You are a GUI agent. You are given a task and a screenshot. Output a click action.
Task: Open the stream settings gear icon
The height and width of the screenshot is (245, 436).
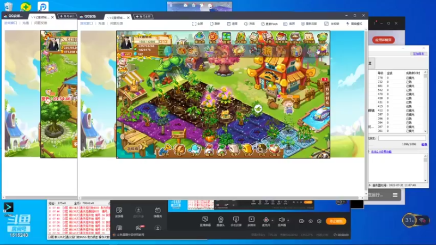319,221
